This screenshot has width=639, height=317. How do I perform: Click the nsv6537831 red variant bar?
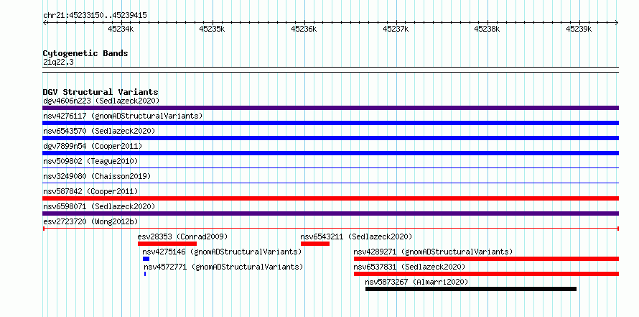click(x=486, y=274)
